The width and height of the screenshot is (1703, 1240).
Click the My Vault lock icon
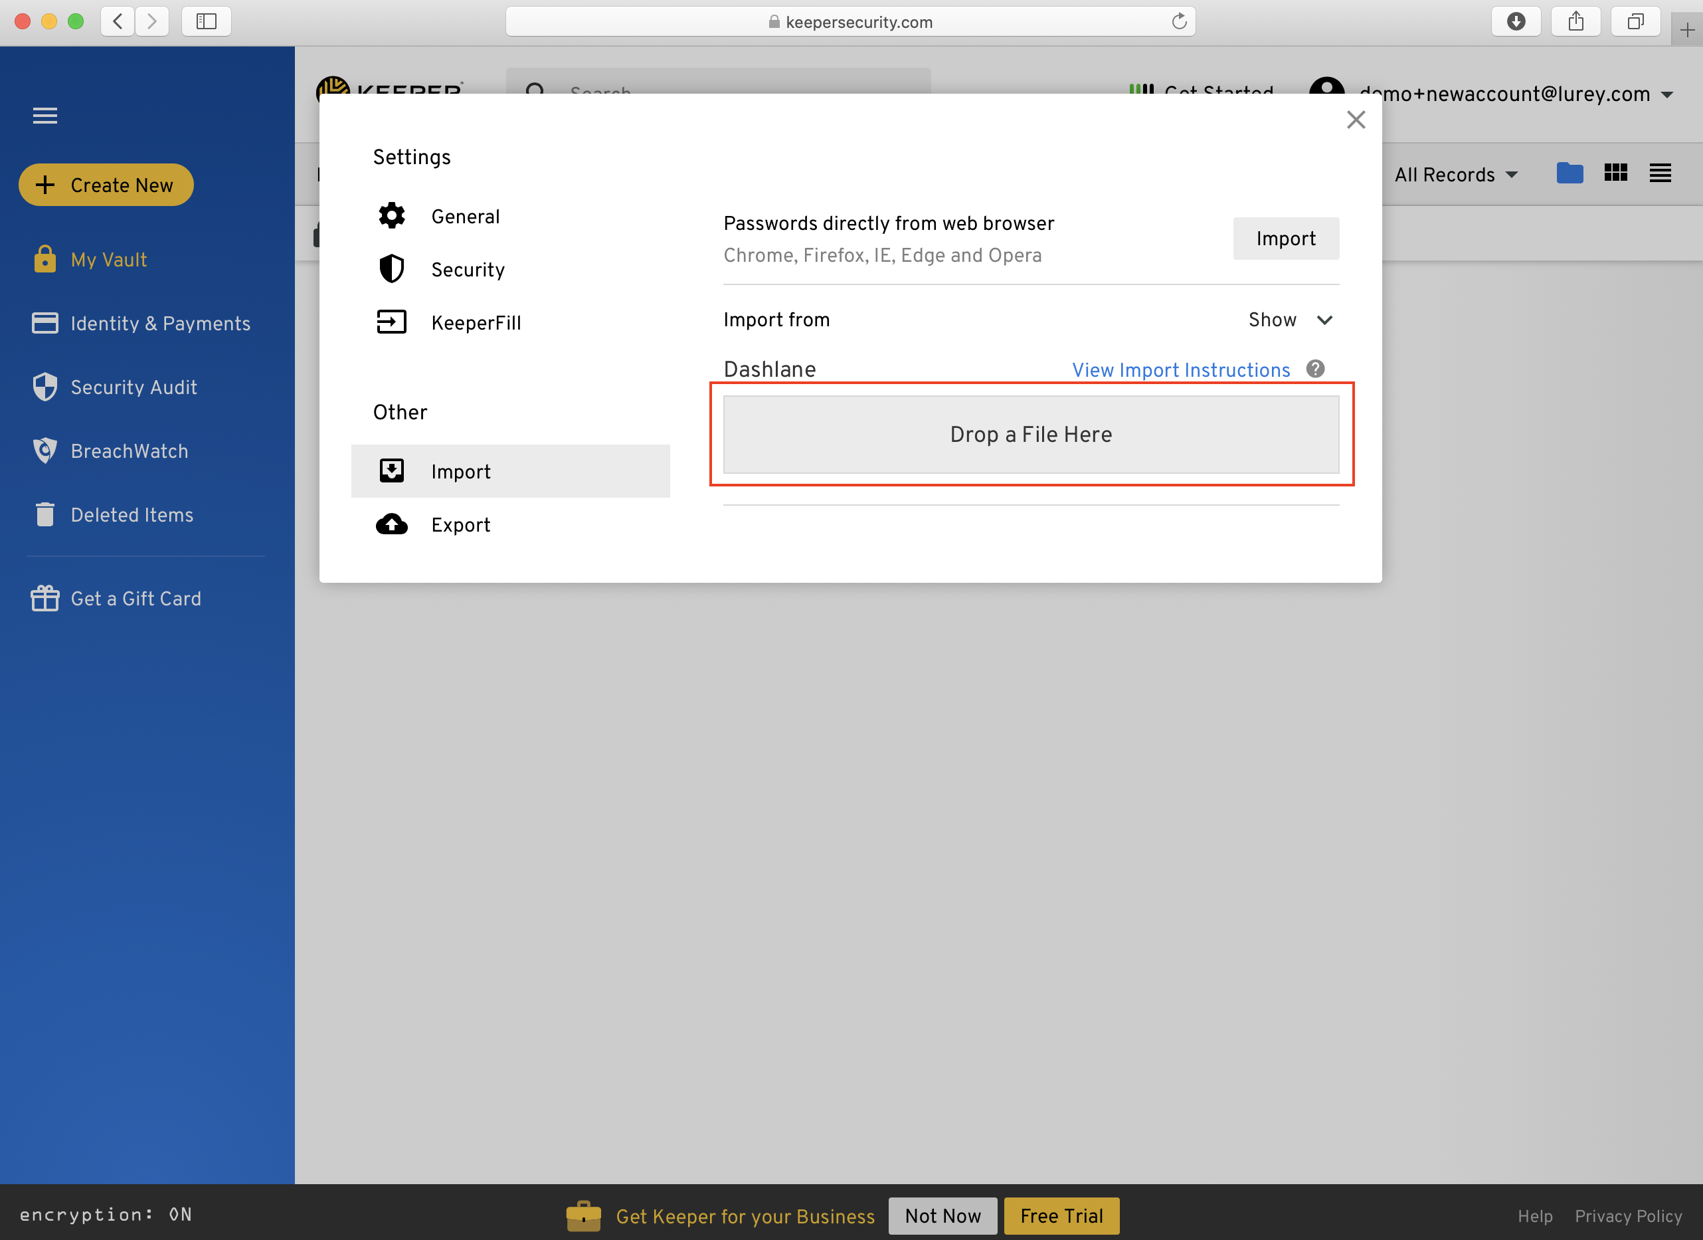[45, 258]
